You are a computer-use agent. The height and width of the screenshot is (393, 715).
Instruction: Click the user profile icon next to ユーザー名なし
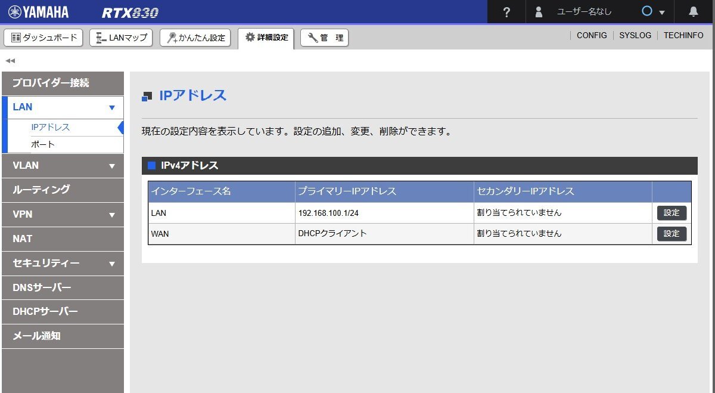coord(538,11)
